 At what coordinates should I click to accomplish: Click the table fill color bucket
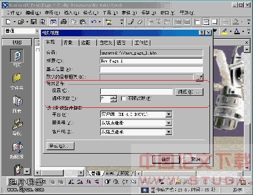236,22
